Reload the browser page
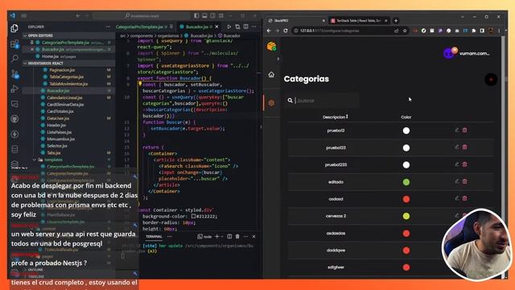This screenshot has width=515, height=290. pyautogui.click(x=286, y=31)
